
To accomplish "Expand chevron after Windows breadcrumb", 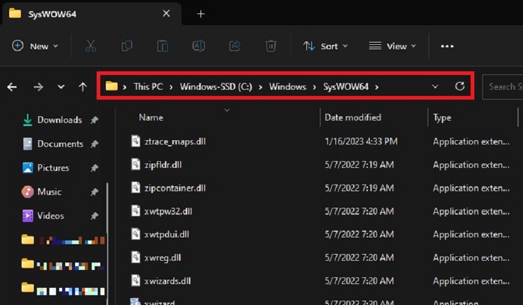I will pos(314,87).
